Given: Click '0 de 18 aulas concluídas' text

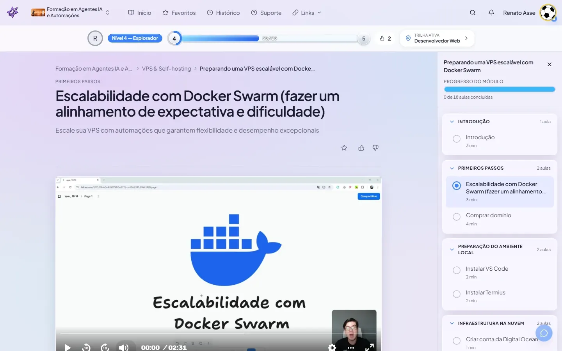Looking at the screenshot, I should pyautogui.click(x=468, y=97).
